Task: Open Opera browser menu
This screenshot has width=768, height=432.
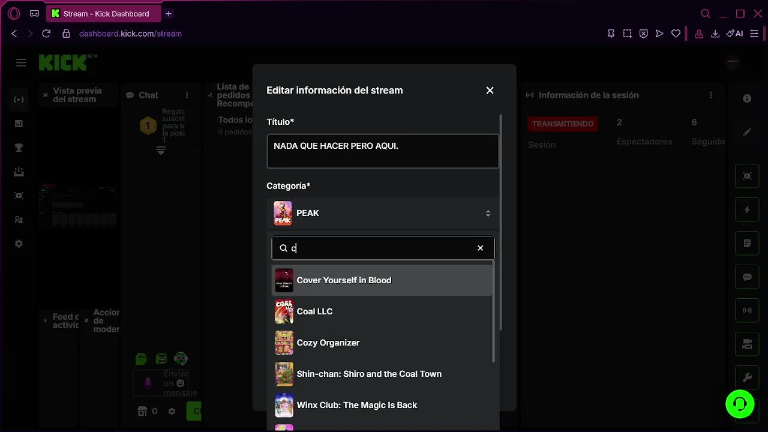Action: [x=14, y=14]
